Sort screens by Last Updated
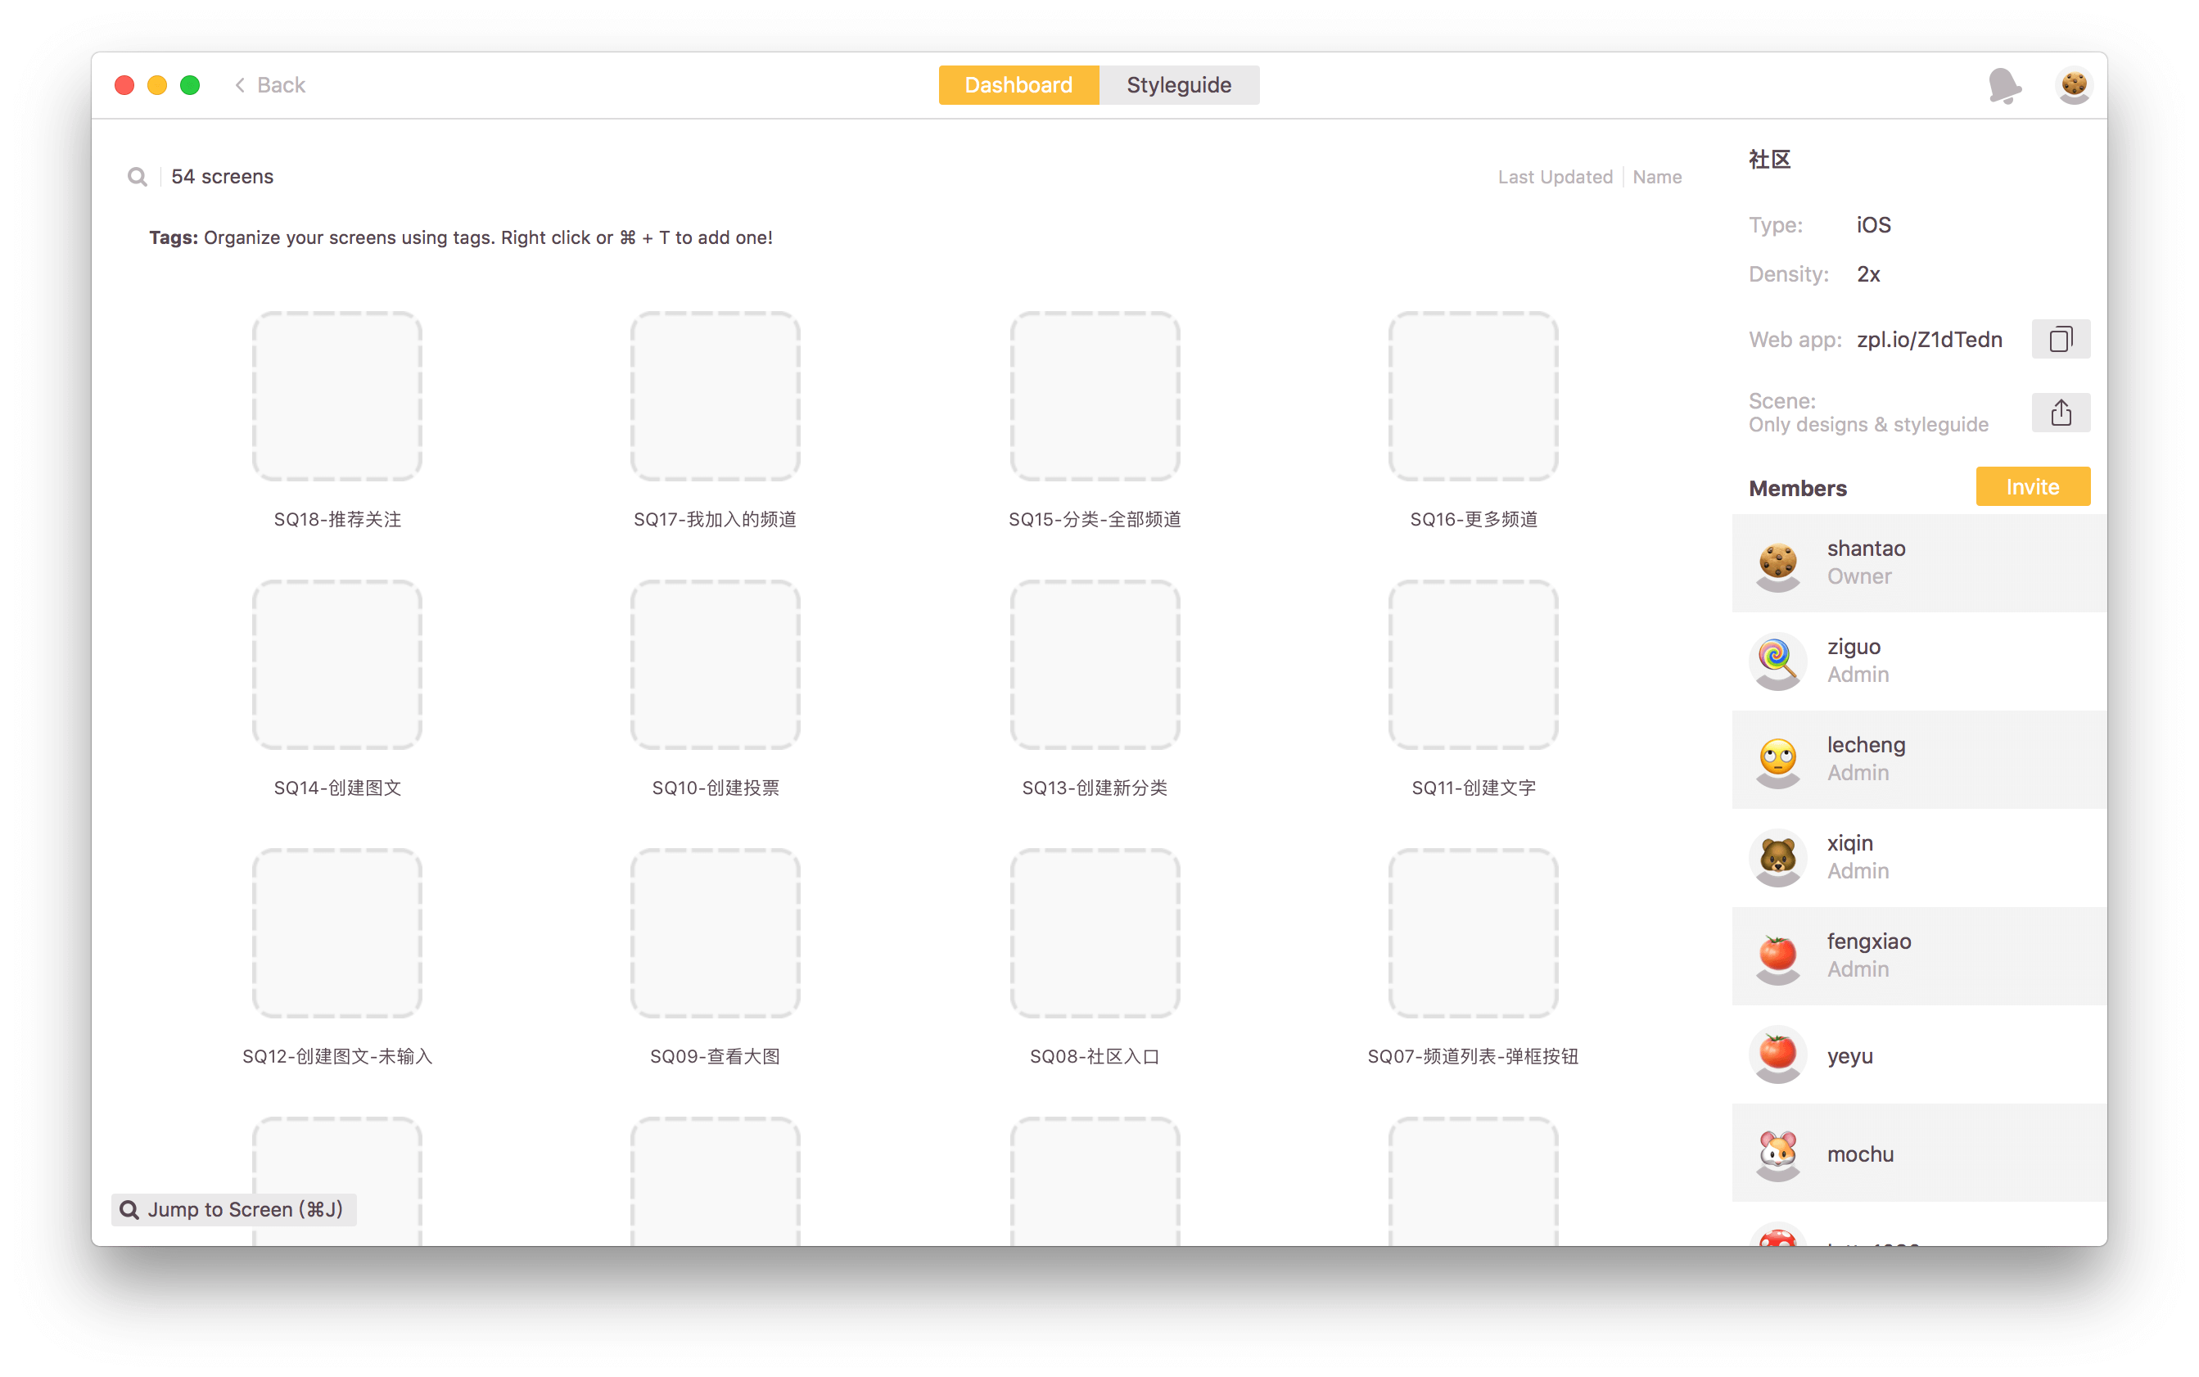Screen dimensions: 2199x1377 pos(1555,177)
